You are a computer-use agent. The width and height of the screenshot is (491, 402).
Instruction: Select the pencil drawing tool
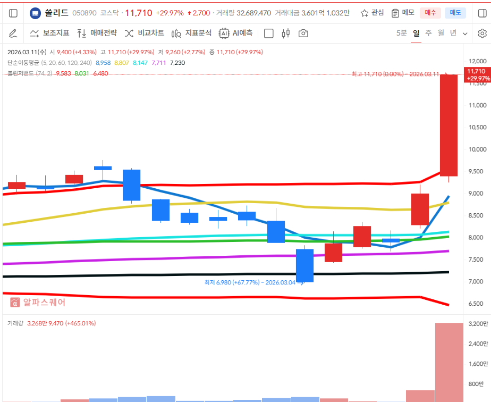point(13,33)
